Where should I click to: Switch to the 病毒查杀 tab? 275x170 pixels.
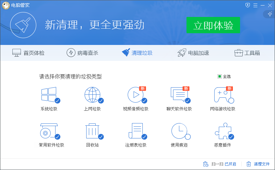[82, 53]
